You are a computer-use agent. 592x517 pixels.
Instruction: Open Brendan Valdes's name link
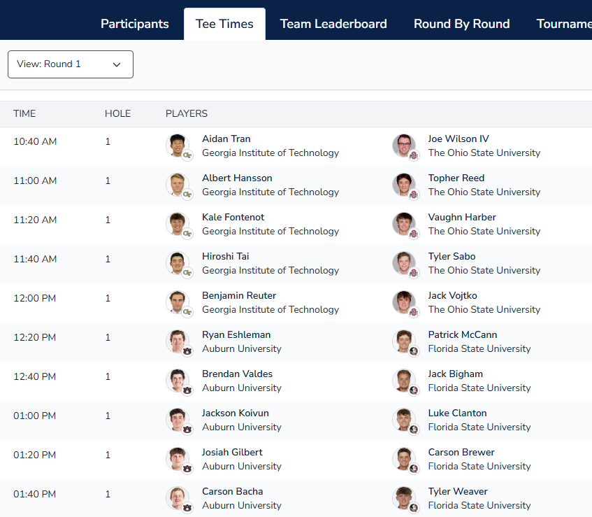pos(237,374)
